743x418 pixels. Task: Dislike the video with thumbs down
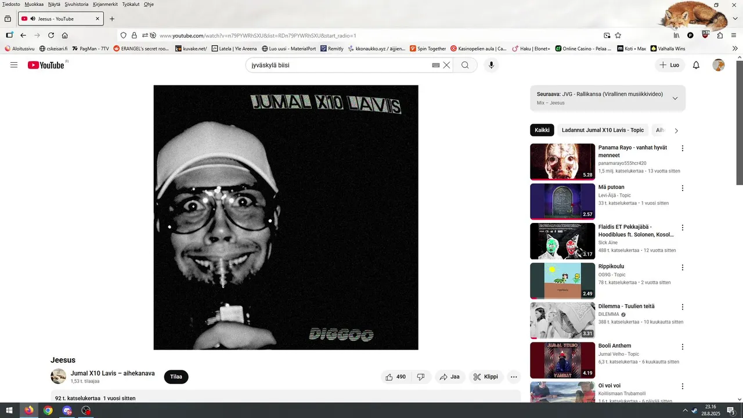[x=421, y=377]
